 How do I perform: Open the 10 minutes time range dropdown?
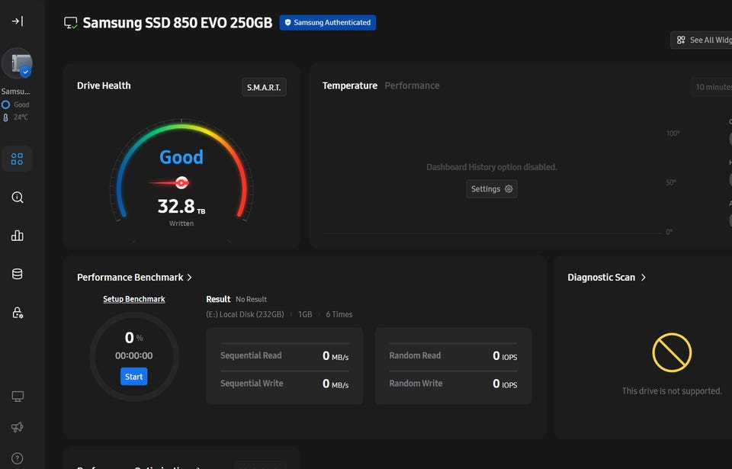(711, 87)
